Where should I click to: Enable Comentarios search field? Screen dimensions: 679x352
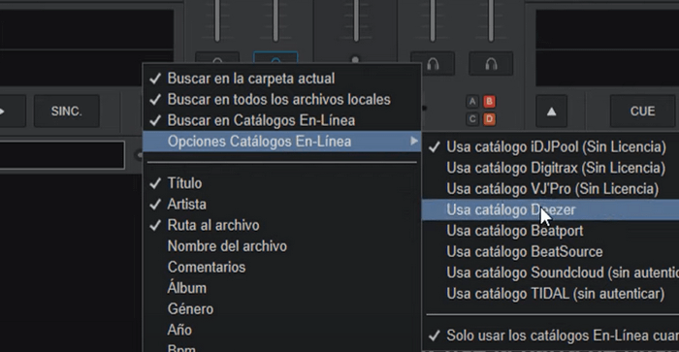point(282,267)
